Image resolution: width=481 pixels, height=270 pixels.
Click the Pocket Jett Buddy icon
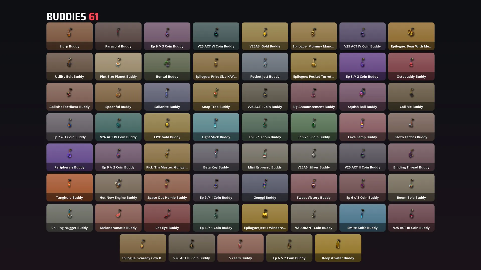(265, 62)
